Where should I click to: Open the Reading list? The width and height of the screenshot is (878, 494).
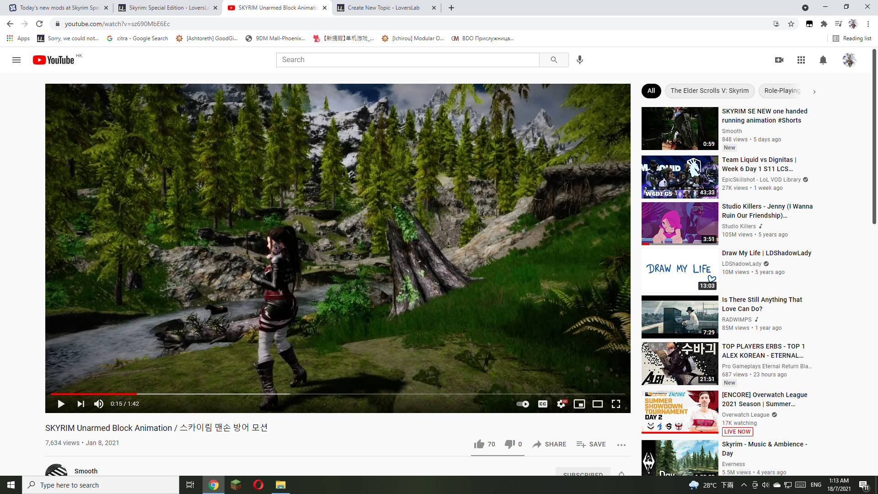(852, 38)
